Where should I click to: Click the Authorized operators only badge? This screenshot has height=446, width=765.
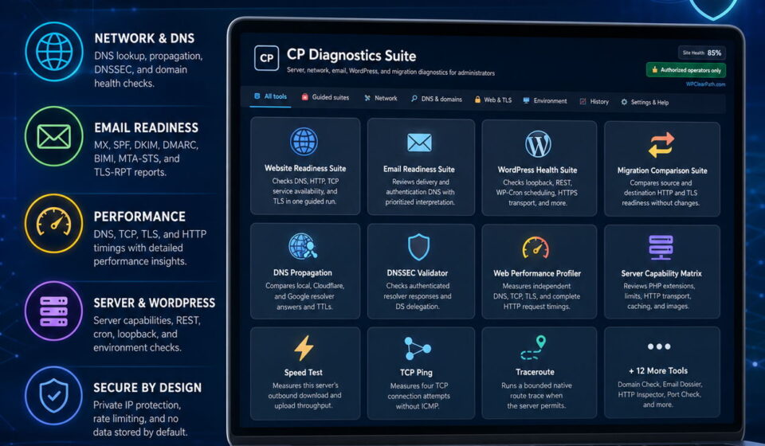point(686,70)
